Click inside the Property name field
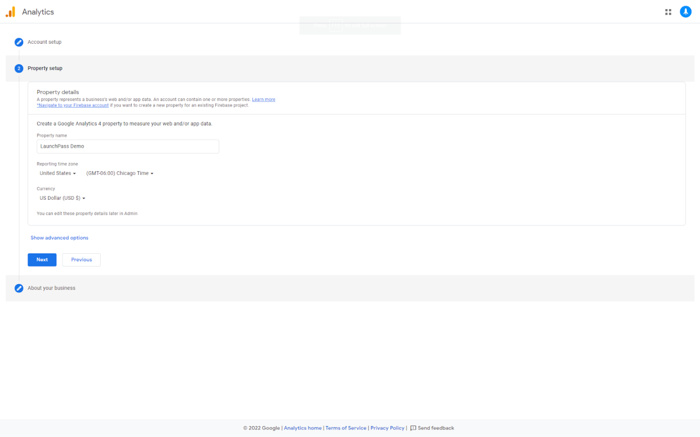700x437 pixels. coord(128,146)
